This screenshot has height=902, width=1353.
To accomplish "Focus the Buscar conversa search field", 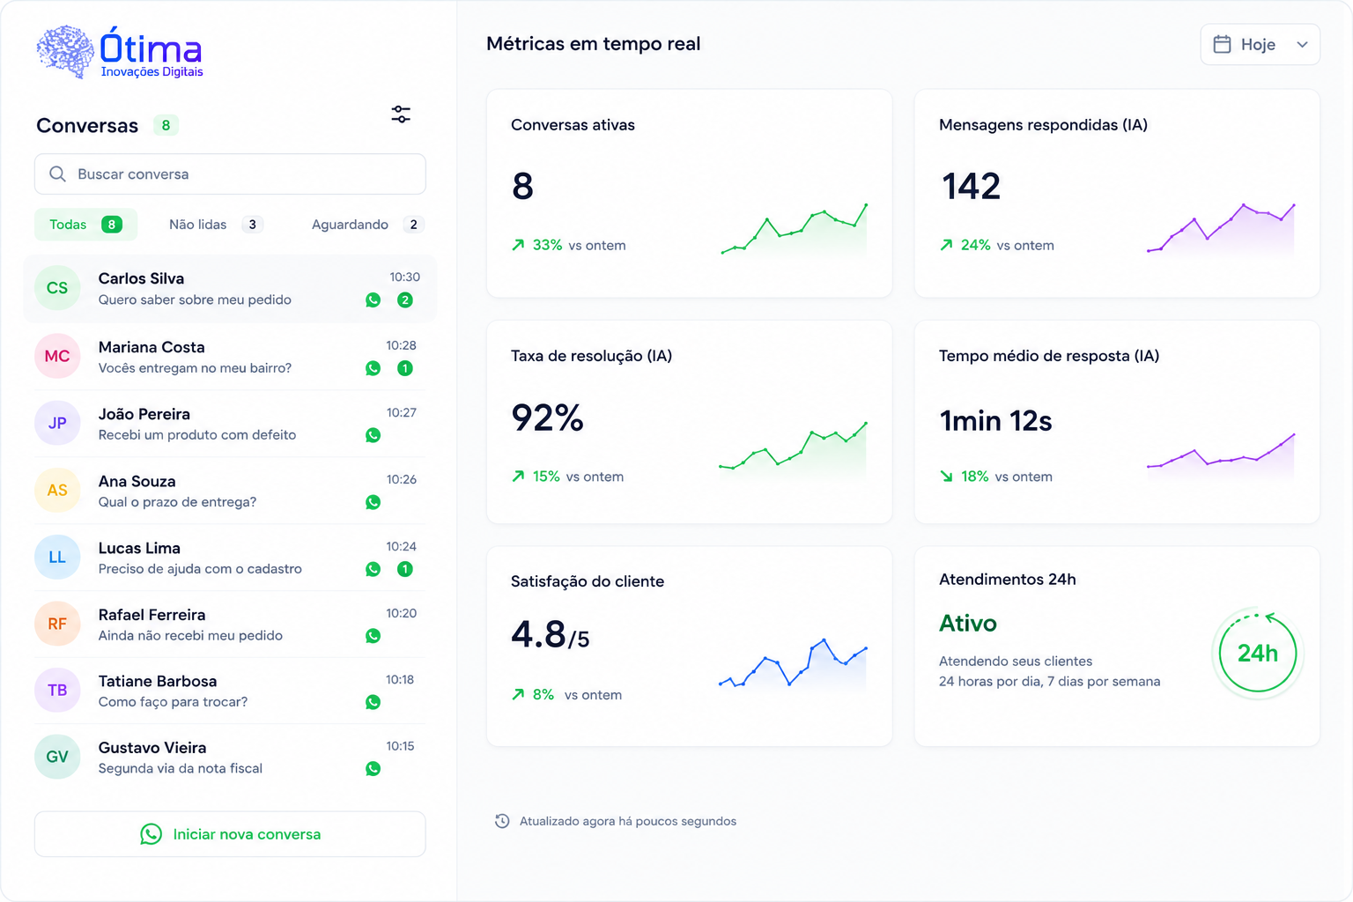I will [x=230, y=174].
